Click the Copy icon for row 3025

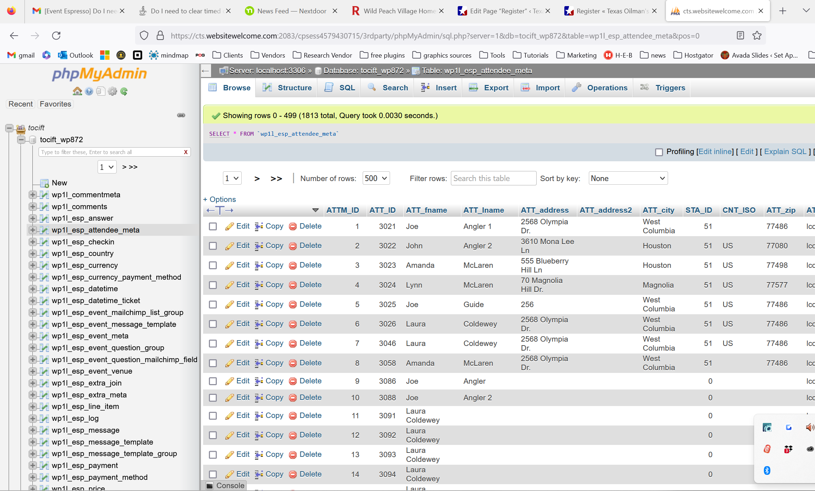coord(259,305)
